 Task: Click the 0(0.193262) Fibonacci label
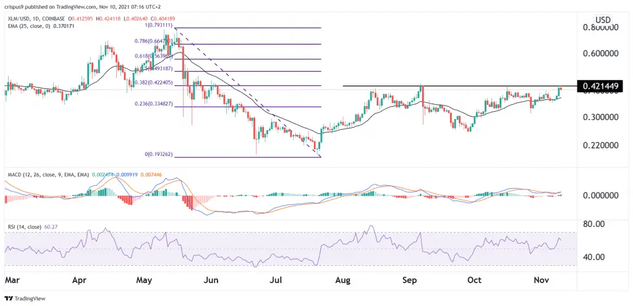point(158,154)
